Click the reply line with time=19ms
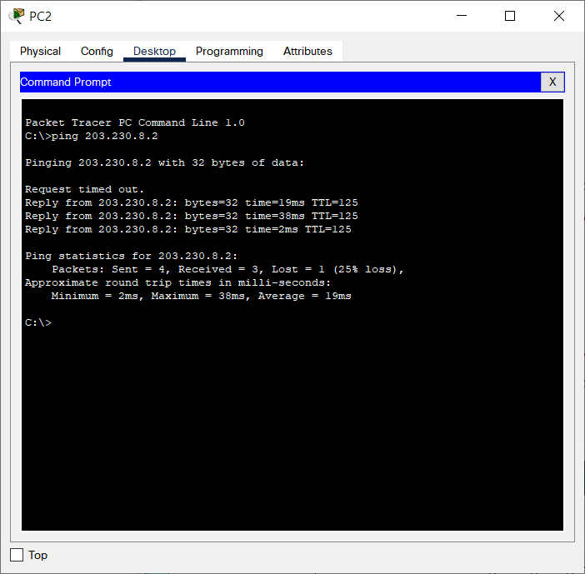The image size is (585, 574). coord(192,203)
